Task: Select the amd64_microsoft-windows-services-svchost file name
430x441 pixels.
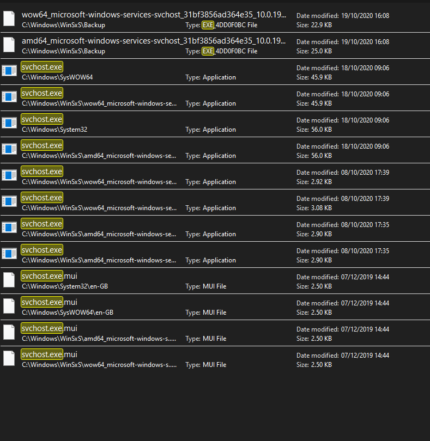Action: (154, 41)
